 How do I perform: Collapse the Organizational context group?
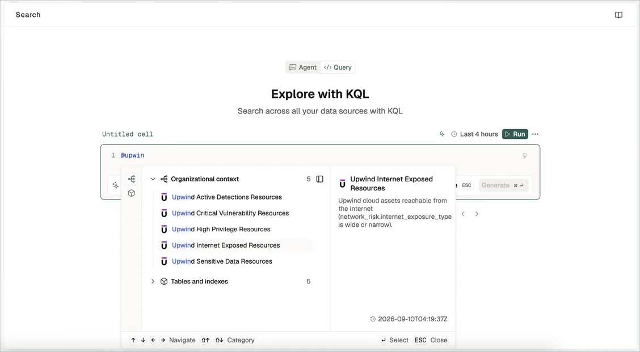(153, 179)
